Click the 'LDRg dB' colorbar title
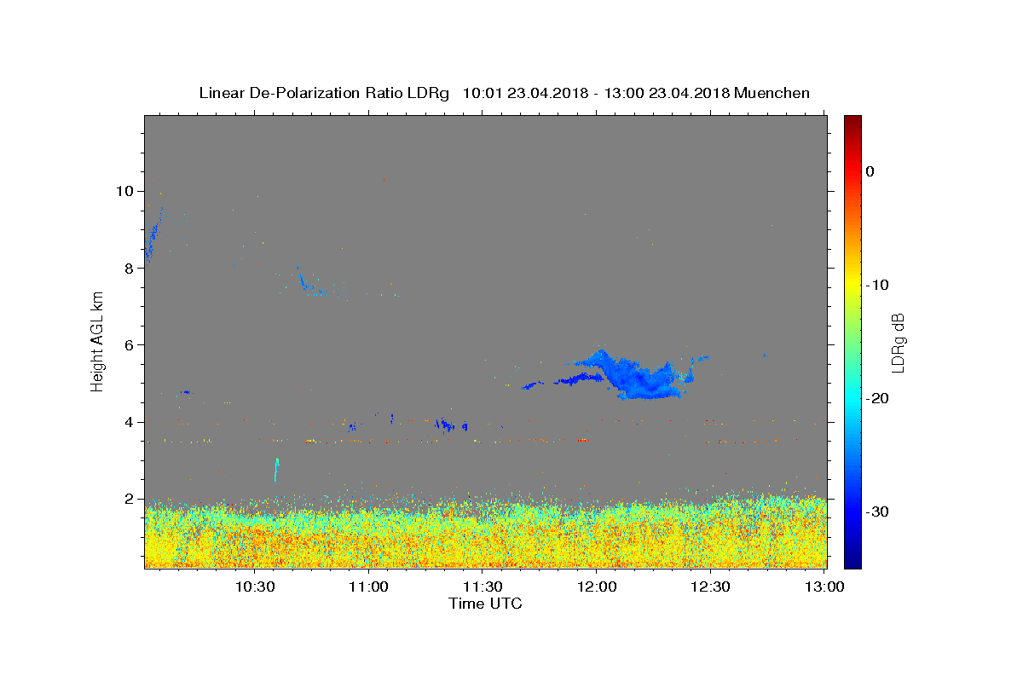This screenshot has width=1023, height=682. (898, 342)
